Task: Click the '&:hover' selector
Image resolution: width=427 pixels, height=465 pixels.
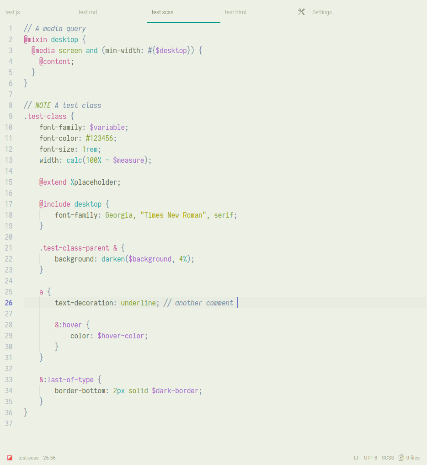Action: [68, 325]
